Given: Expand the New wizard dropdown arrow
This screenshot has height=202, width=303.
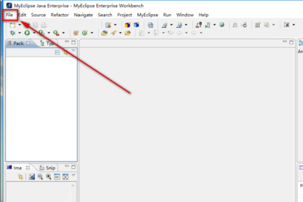Looking at the screenshot, I should pos(20,25).
